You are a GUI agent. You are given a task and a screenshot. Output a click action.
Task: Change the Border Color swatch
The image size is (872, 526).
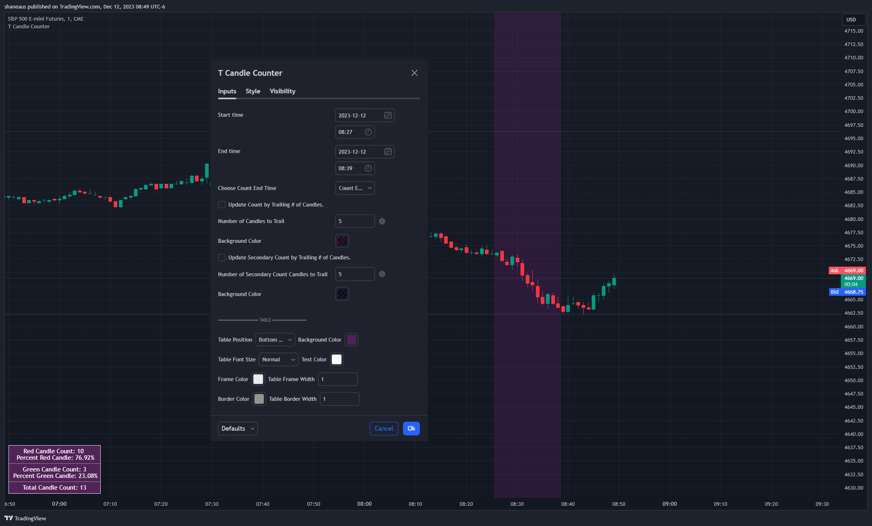tap(259, 399)
